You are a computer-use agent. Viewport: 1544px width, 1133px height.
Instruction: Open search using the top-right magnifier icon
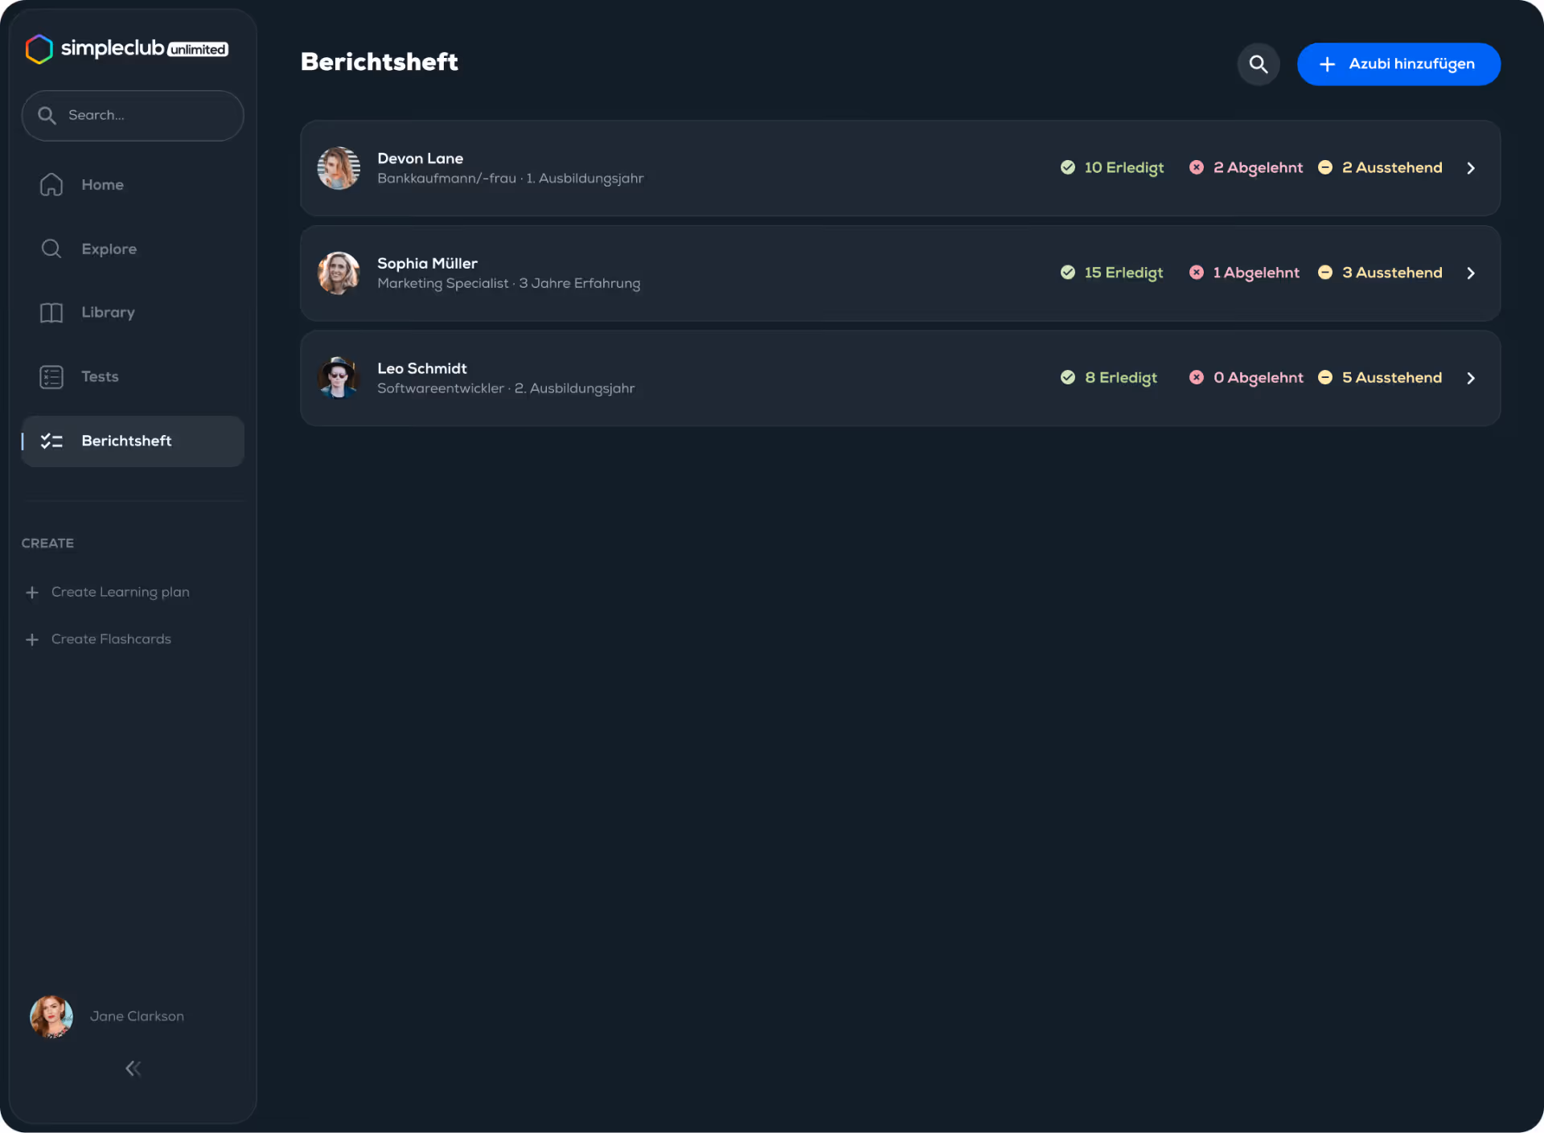(x=1259, y=64)
